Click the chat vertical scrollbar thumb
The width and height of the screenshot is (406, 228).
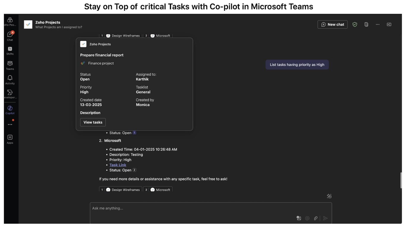(x=401, y=180)
